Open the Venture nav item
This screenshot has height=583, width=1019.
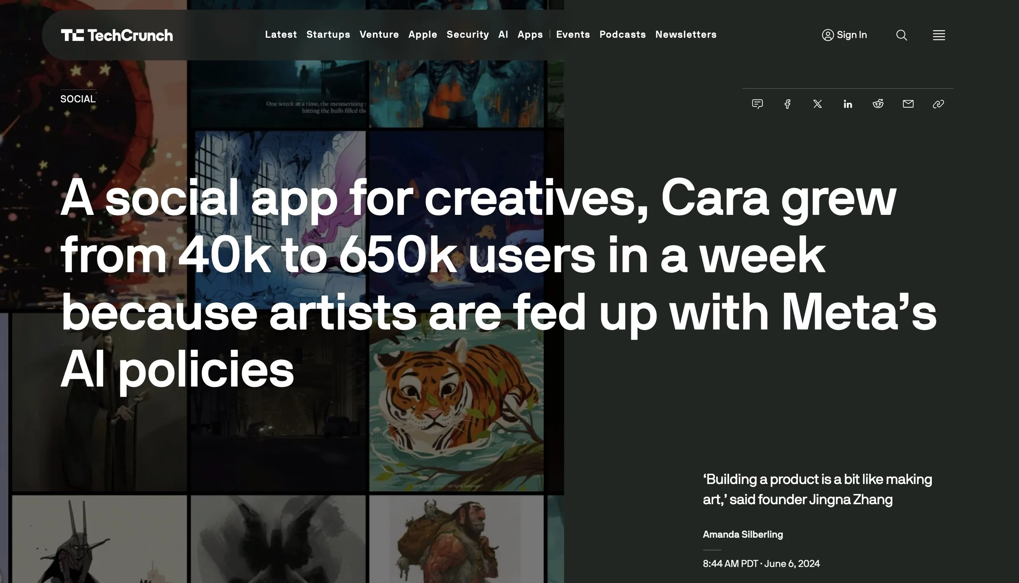[379, 35]
